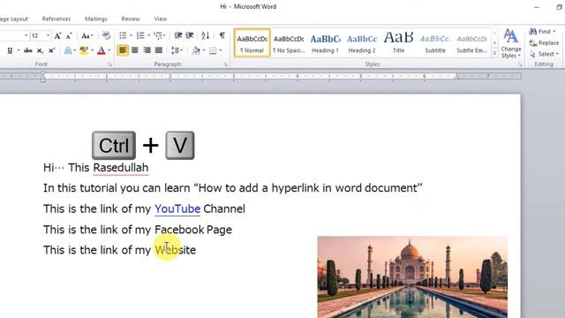Viewport: 565px width, 318px height.
Task: Click the Sort icon
Action: (206, 35)
